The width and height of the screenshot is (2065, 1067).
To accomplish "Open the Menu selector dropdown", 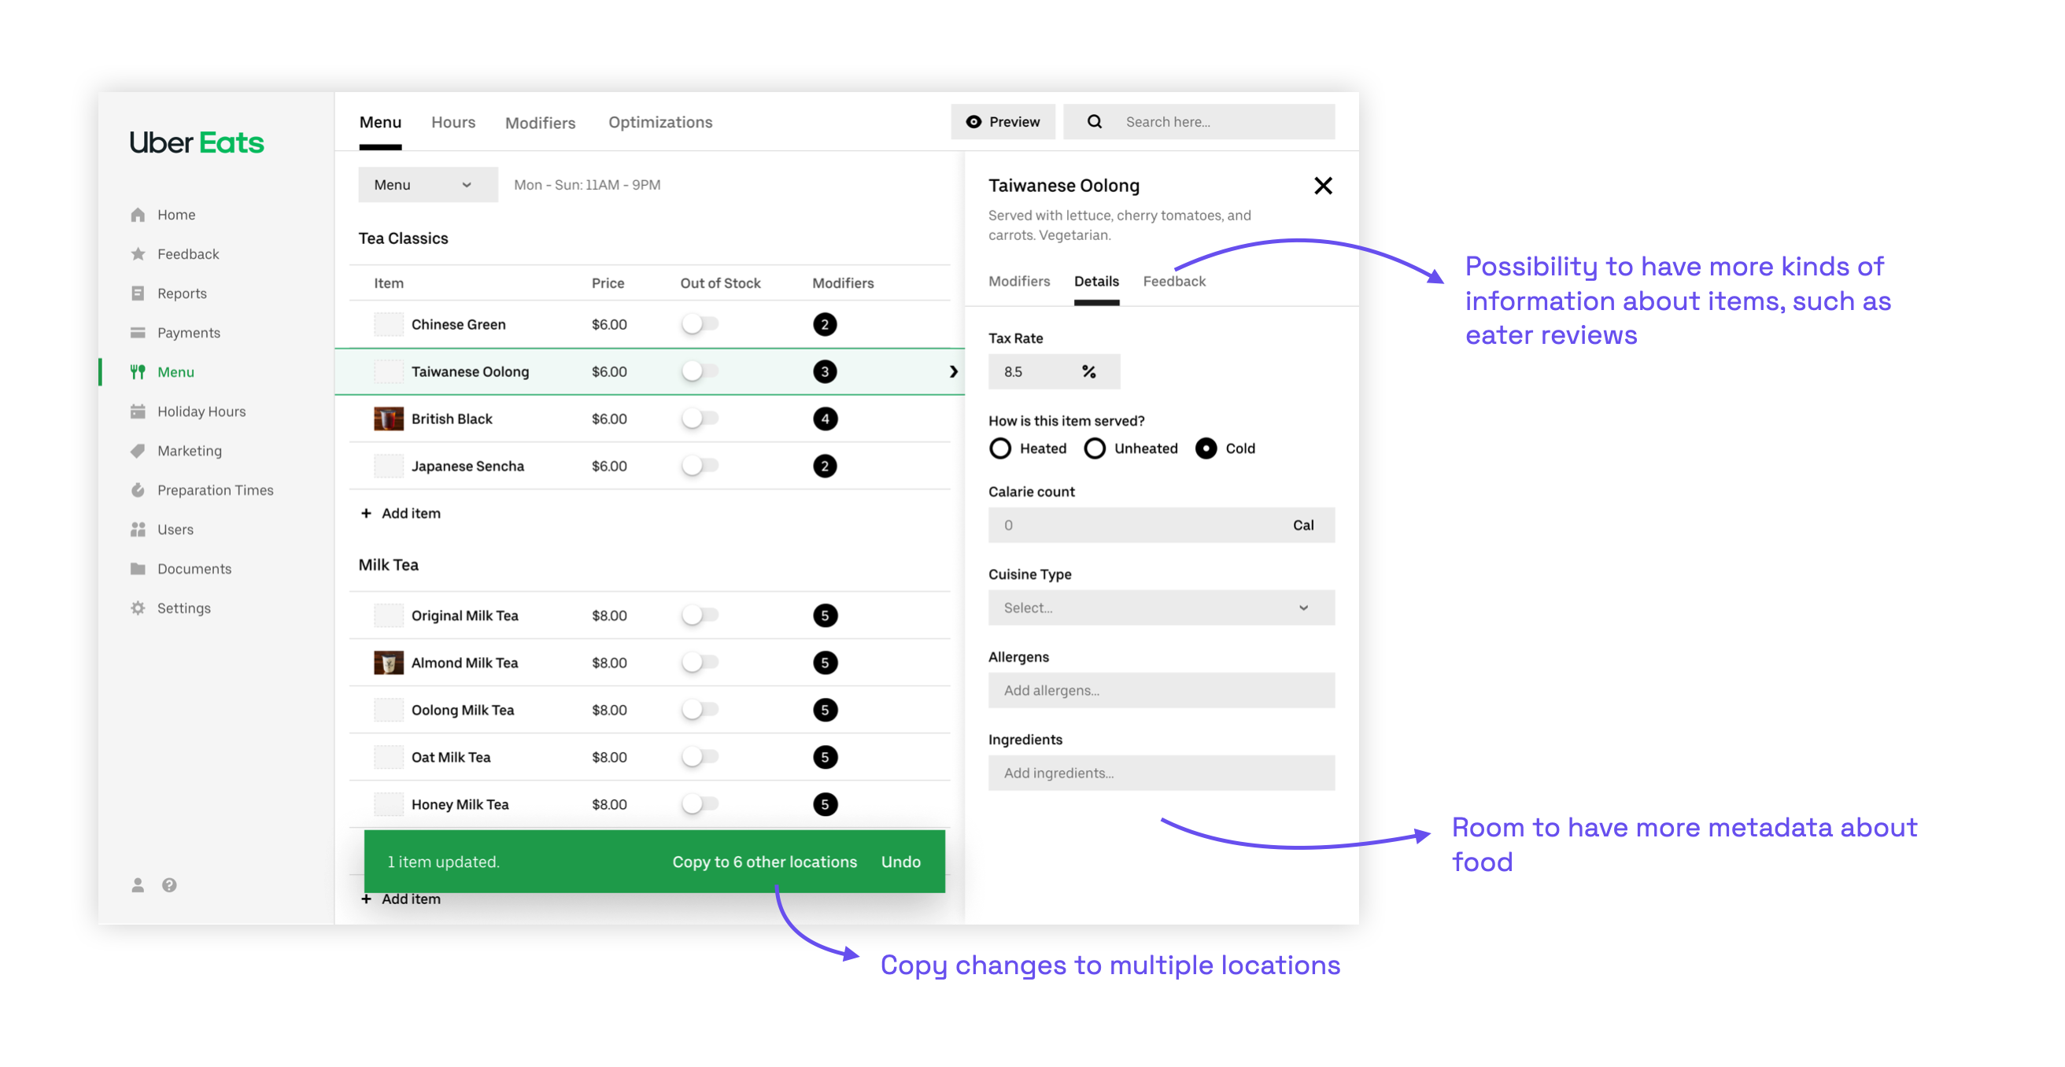I will pyautogui.click(x=427, y=184).
